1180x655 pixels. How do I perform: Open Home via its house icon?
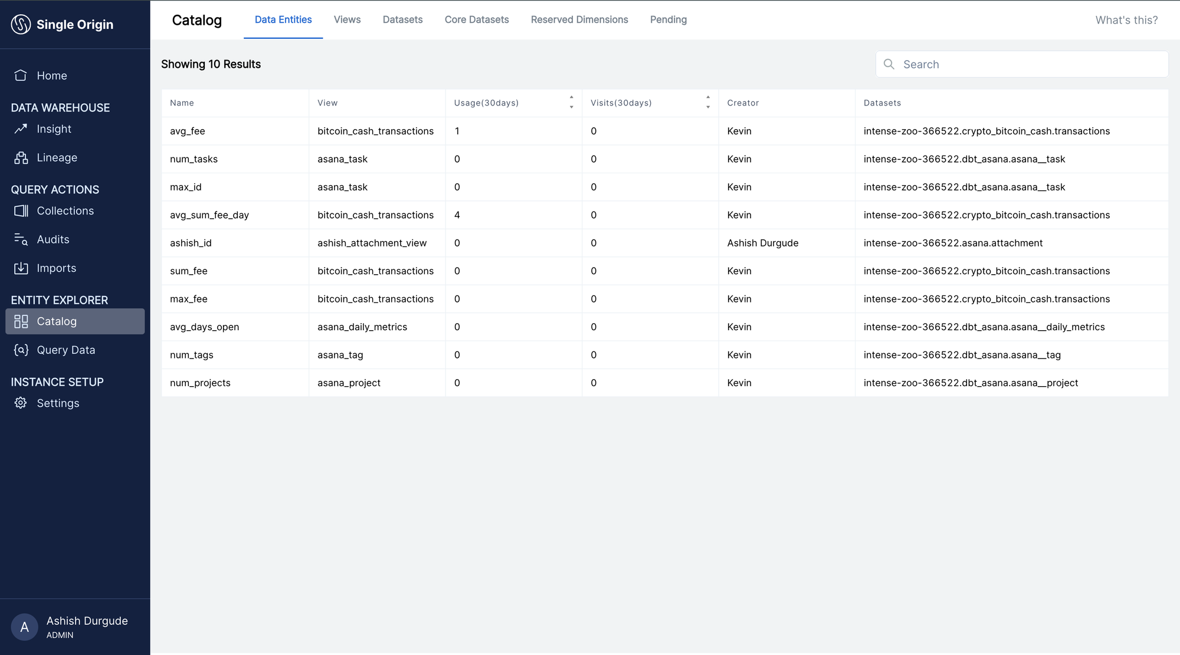click(x=21, y=75)
